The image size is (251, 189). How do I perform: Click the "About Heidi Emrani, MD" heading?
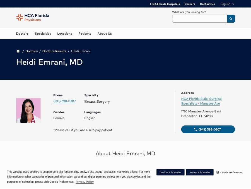126,153
